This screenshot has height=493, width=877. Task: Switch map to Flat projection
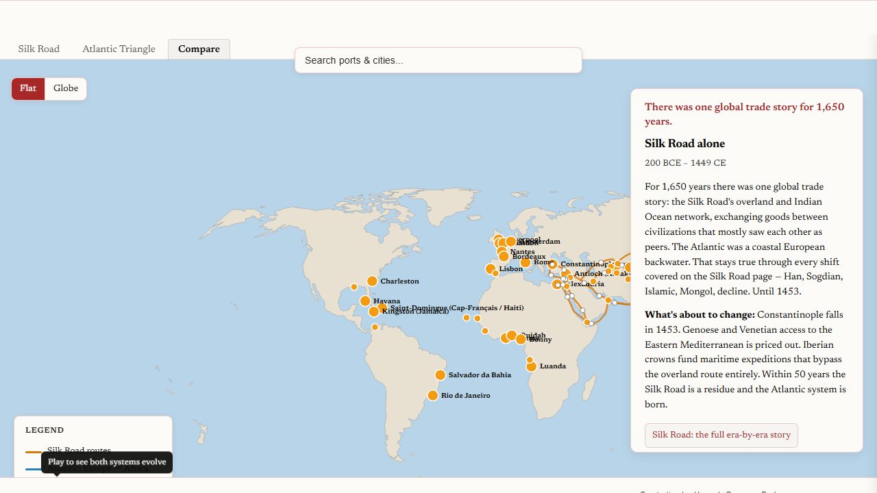(28, 88)
